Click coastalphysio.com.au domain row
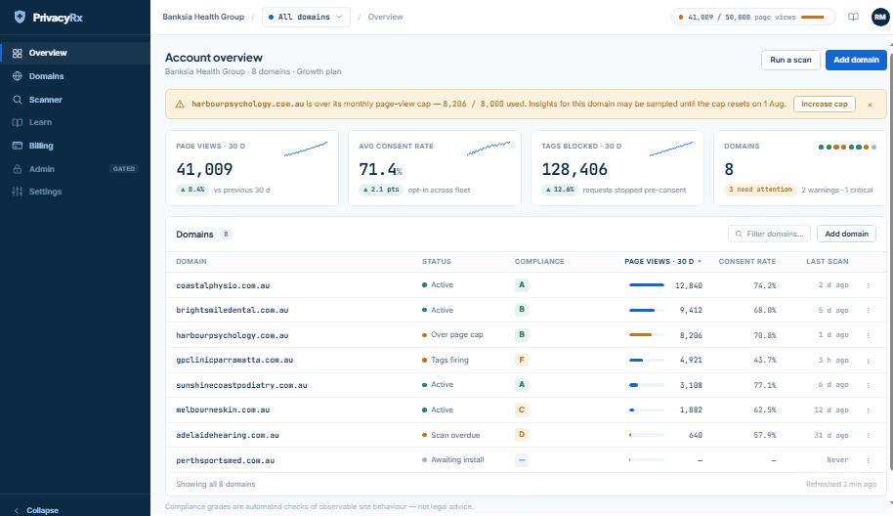Viewport: 893px width, 516px height. point(526,285)
